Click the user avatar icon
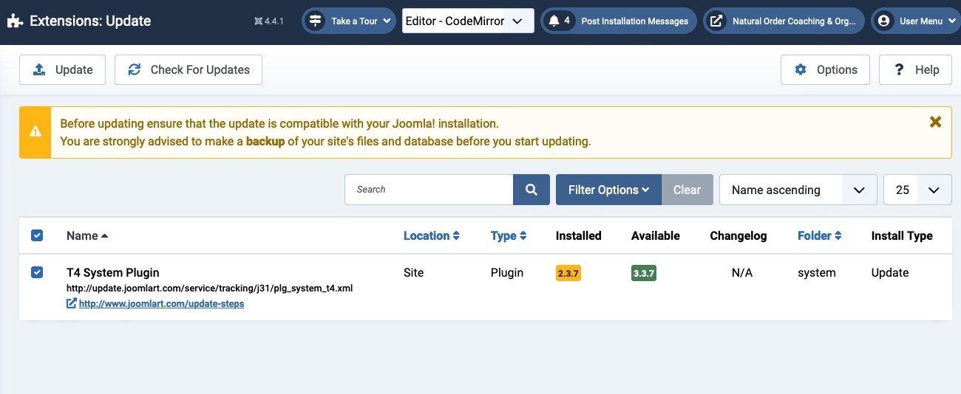This screenshot has width=961, height=394. click(883, 21)
